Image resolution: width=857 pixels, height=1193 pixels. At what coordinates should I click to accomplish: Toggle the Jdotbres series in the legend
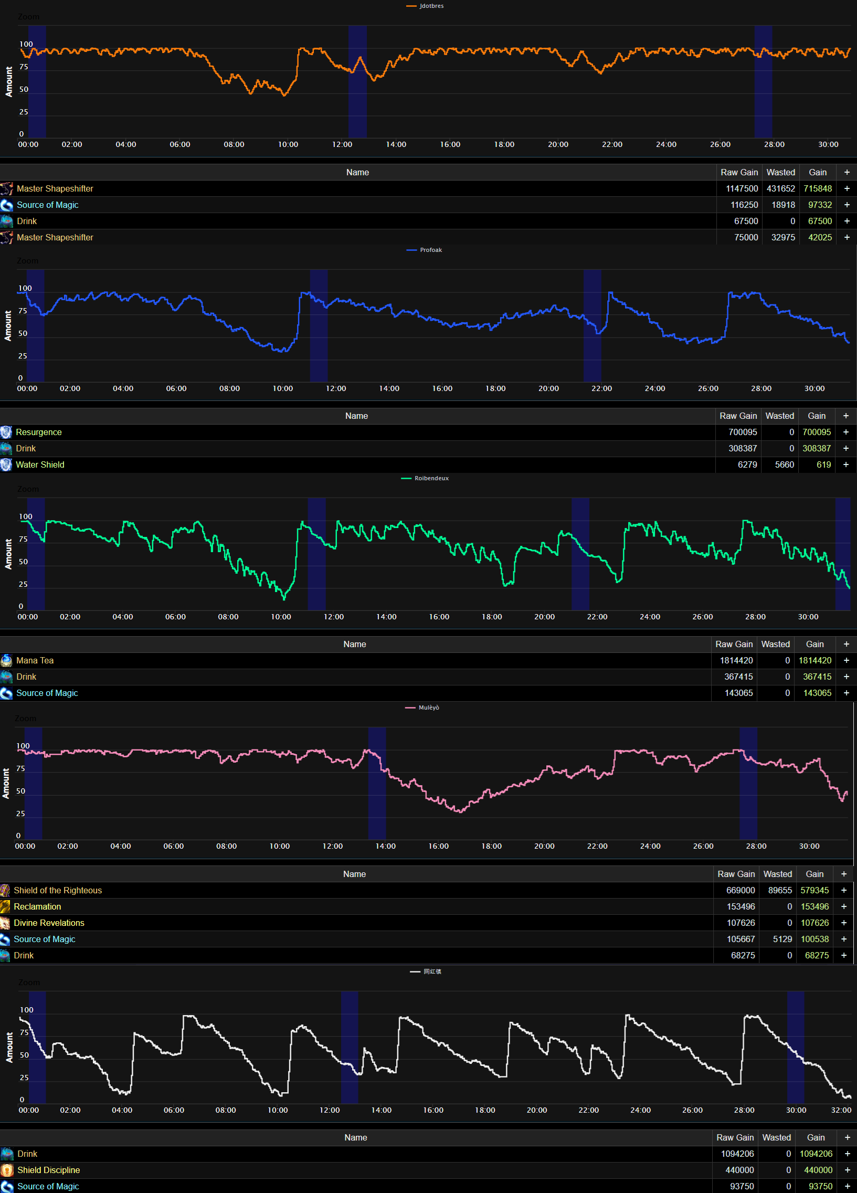425,6
